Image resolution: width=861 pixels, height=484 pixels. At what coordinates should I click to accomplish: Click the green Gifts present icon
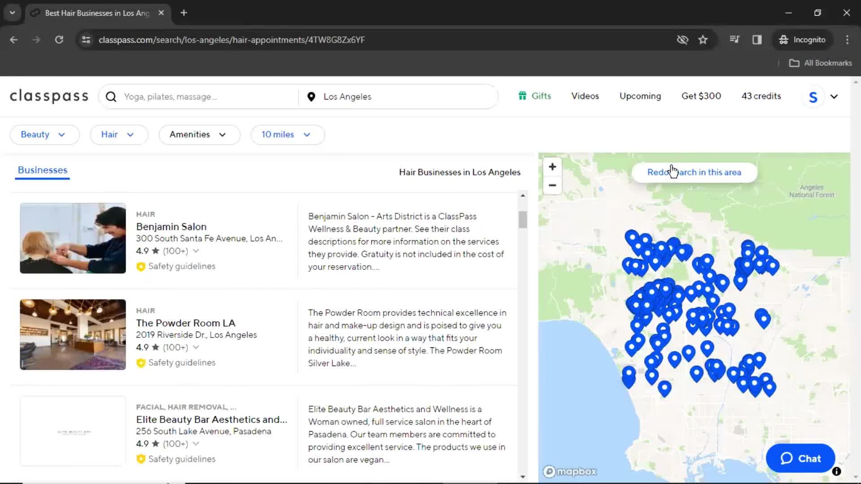522,96
